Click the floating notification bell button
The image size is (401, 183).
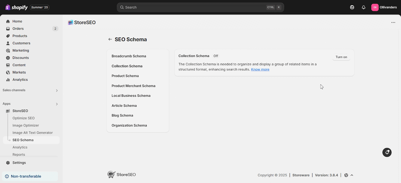[x=387, y=152]
